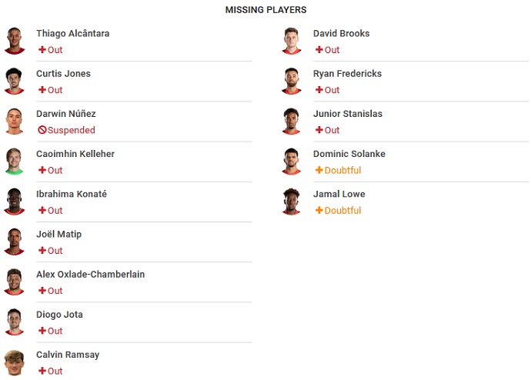Select Caoimhin Kelleher's avatar
The height and width of the screenshot is (380, 531).
14,162
